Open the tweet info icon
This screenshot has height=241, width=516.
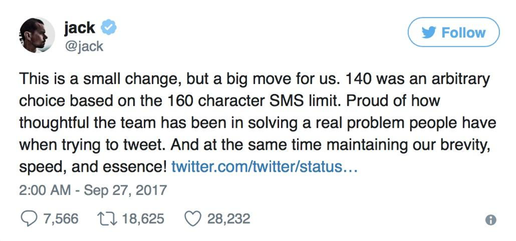click(x=491, y=220)
